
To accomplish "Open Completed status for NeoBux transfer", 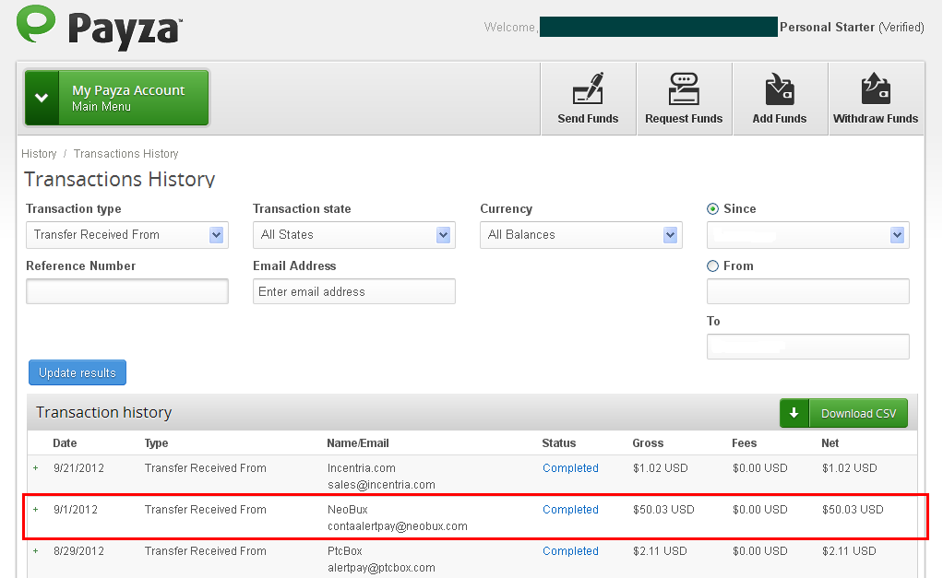I will pyautogui.click(x=571, y=510).
